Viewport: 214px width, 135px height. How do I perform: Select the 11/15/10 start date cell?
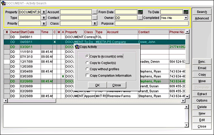[30, 52]
